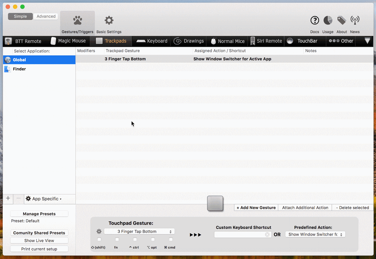Click the Normal Mice mouse icon
This screenshot has width=376, height=259.
[213, 41]
